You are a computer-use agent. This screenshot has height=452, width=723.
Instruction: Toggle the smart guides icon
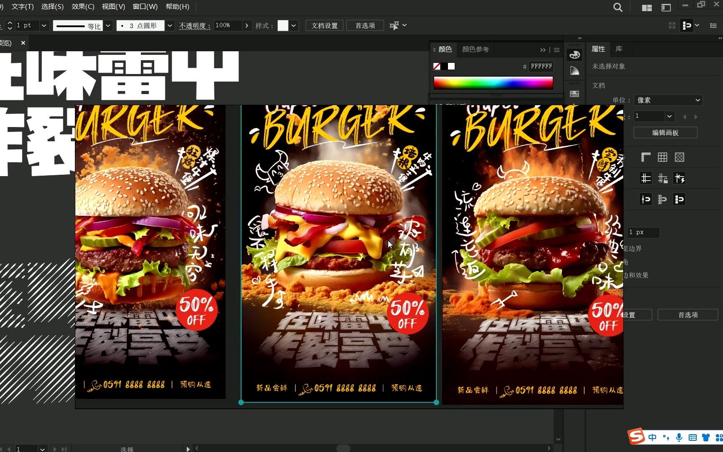coord(679,178)
